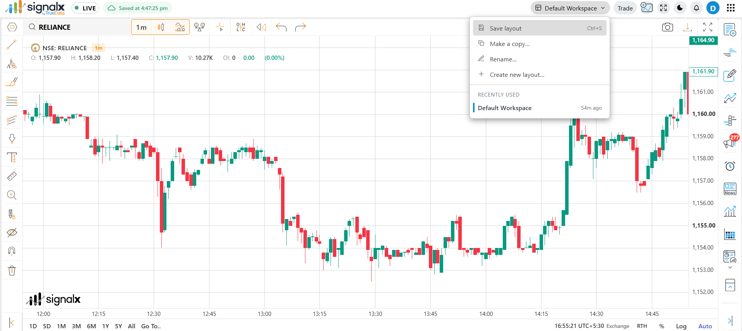Expand more items in right sidebar
742x331 pixels.
click(x=730, y=267)
